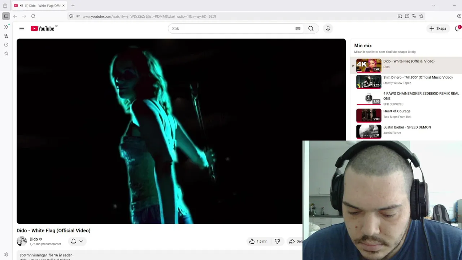
Task: Open subscription notification bell dropdown
Action: coord(77,241)
